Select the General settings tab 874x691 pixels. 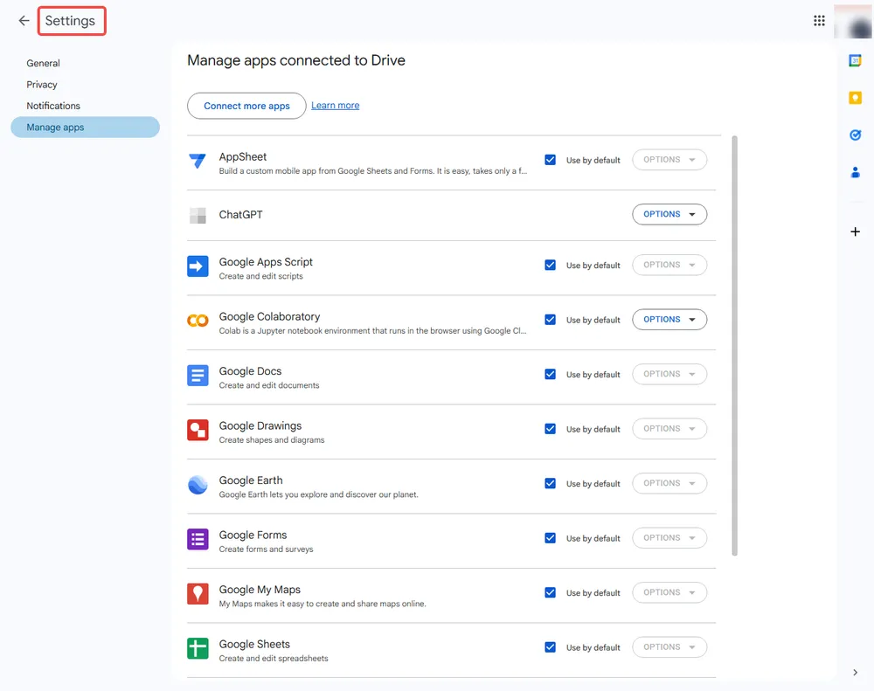click(86, 64)
